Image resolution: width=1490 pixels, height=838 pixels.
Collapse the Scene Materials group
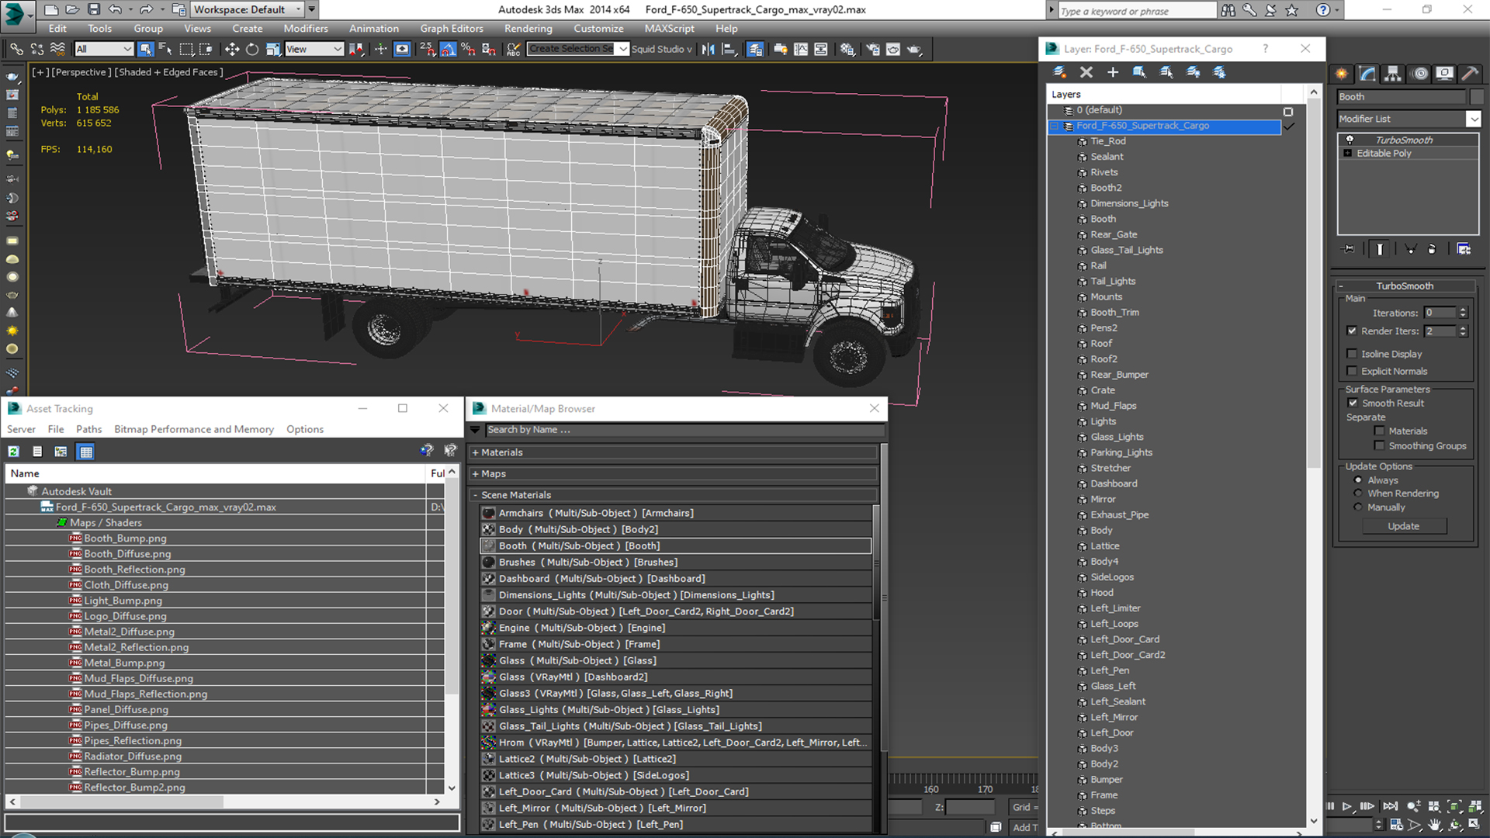tap(476, 495)
